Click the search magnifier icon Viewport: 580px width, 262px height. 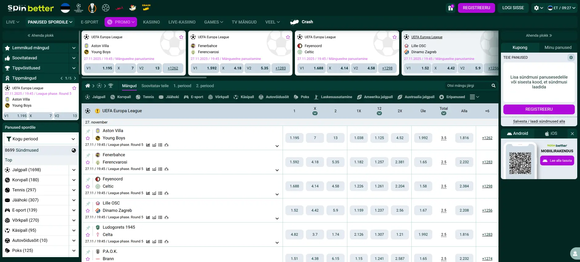pyautogui.click(x=493, y=86)
